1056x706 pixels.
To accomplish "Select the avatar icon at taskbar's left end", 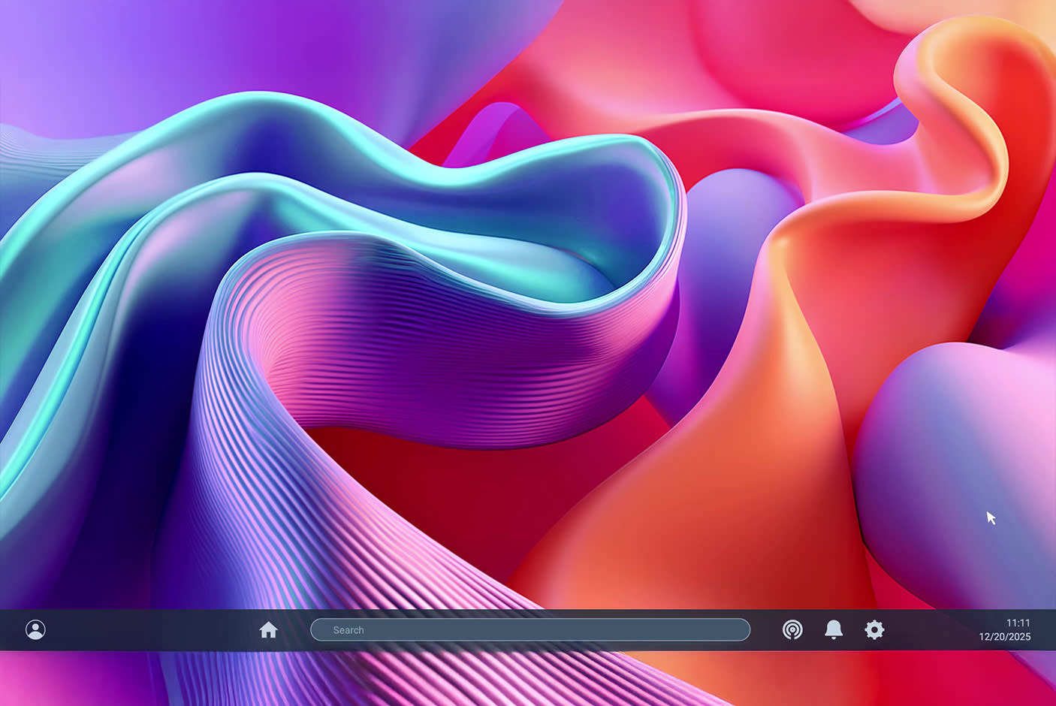I will [x=35, y=629].
